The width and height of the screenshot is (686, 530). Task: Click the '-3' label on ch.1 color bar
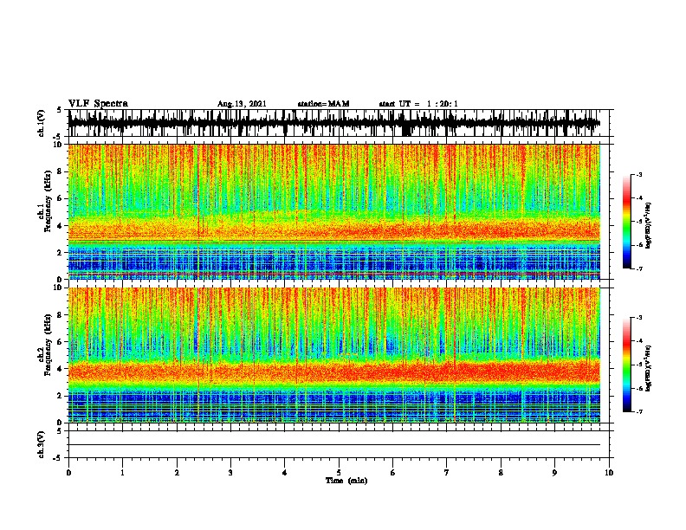pos(639,174)
